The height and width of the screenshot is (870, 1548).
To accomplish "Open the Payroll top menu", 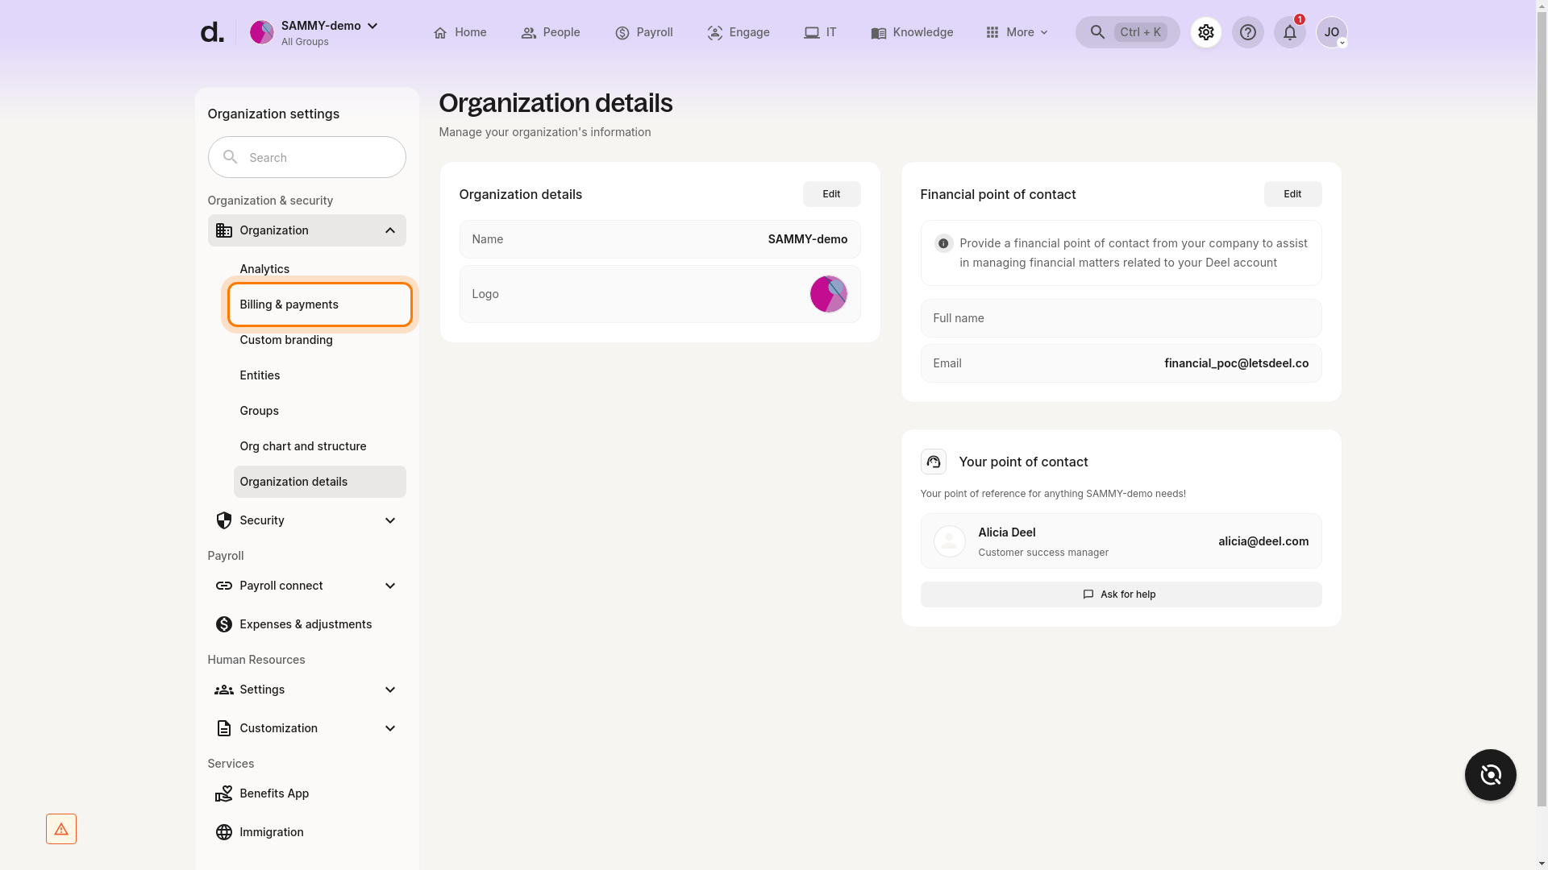I will point(643,32).
